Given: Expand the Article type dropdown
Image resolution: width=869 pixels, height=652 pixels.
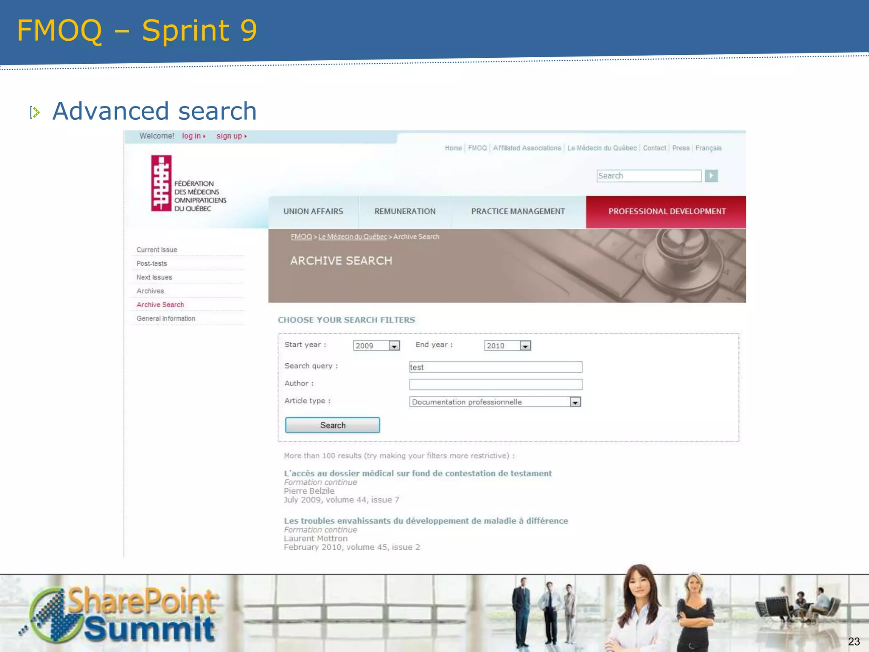Looking at the screenshot, I should (495, 402).
